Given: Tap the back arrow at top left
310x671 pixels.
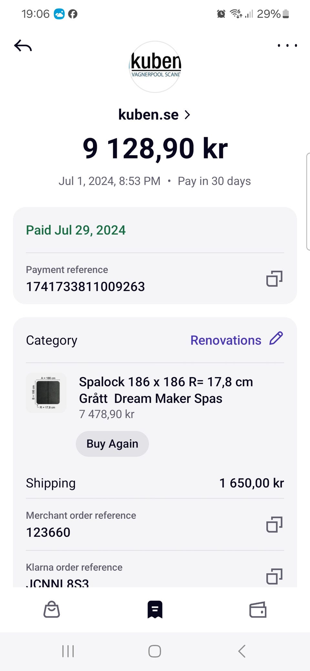Looking at the screenshot, I should (x=23, y=46).
